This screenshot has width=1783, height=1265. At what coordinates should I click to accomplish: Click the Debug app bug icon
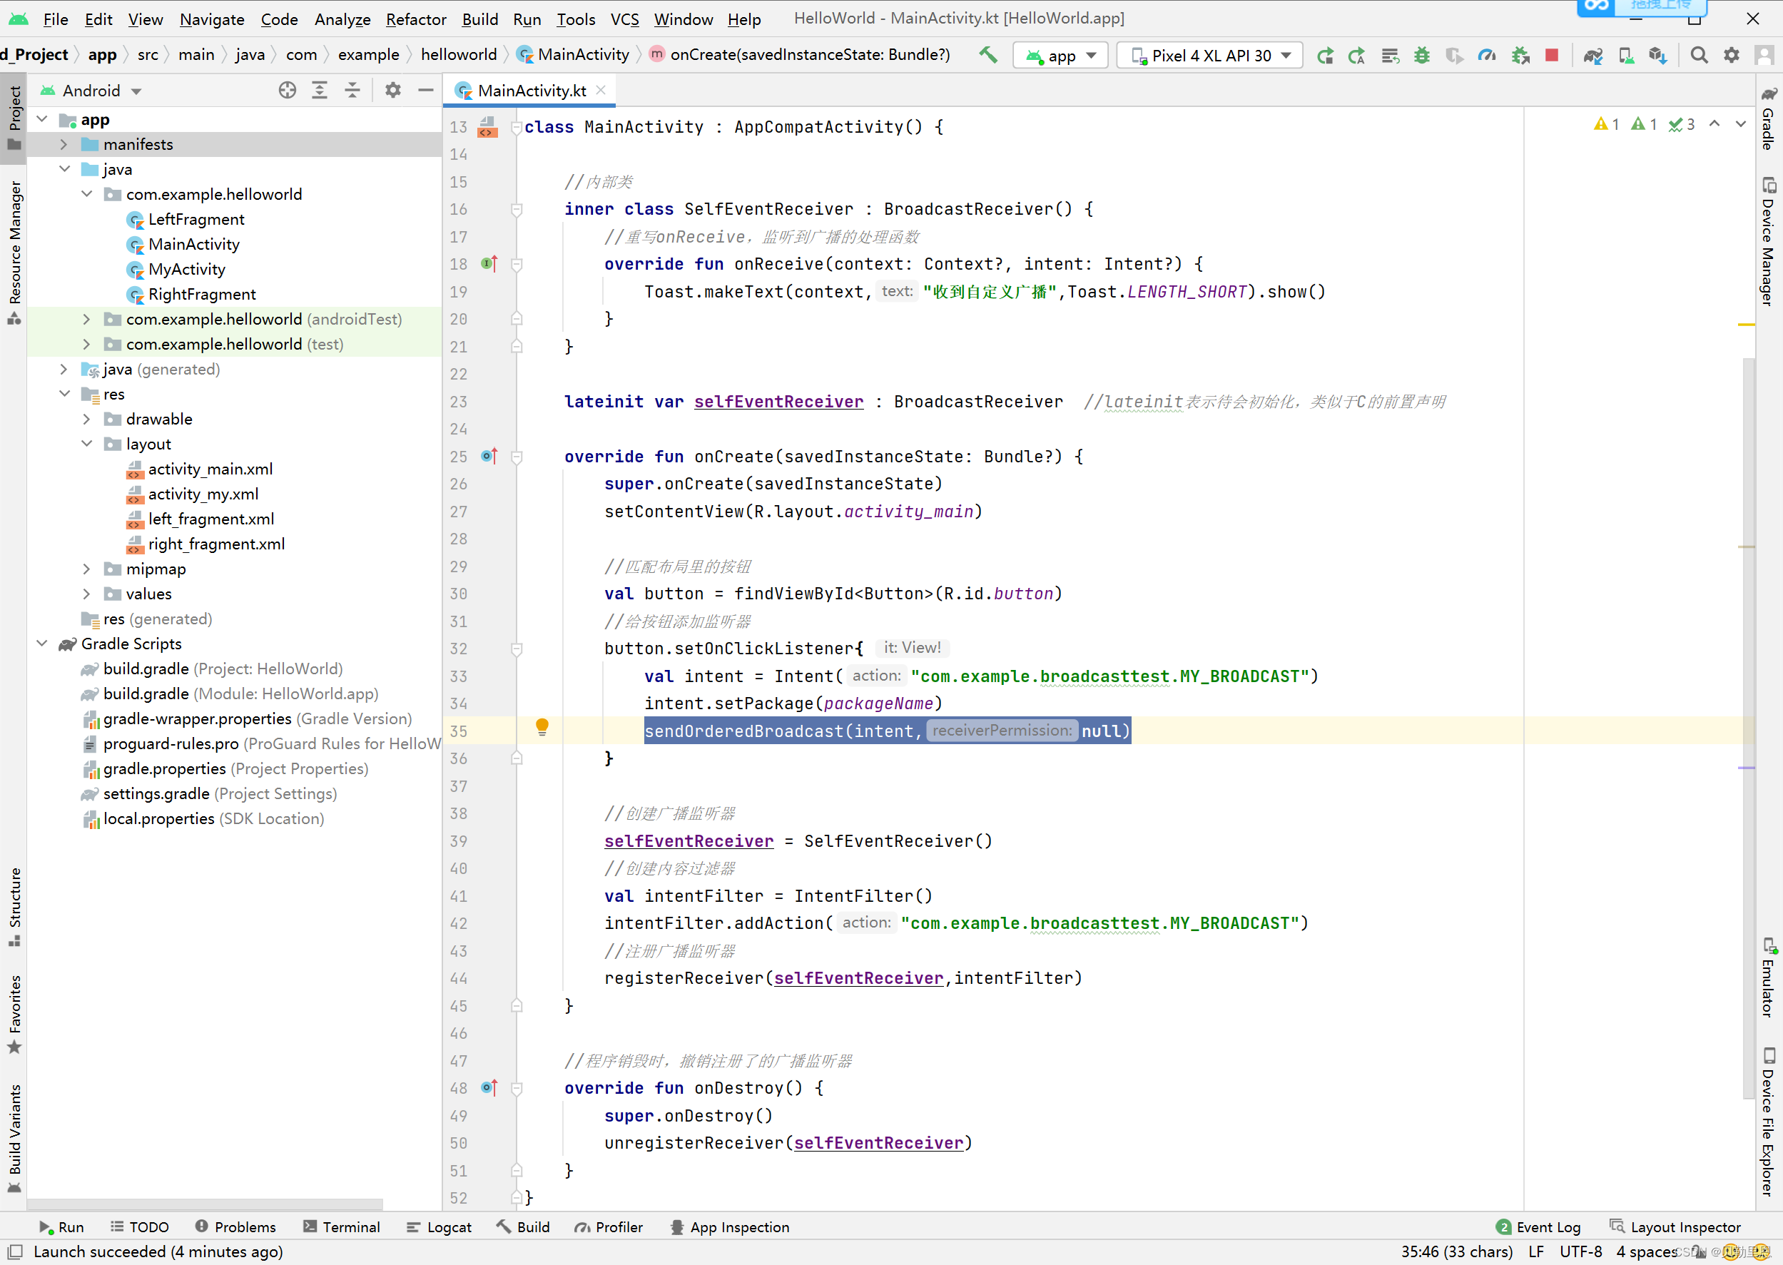(1421, 56)
